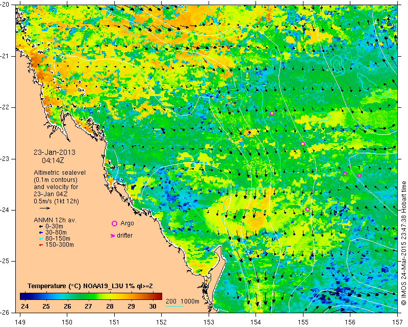Image resolution: width=408 pixels, height=327 pixels.
Task: Click the red 150-300m legend arrow
Action: tap(41, 245)
